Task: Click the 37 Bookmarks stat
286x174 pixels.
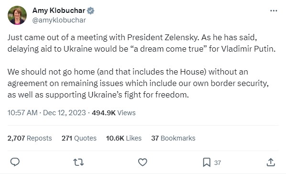Action: tap(173, 138)
